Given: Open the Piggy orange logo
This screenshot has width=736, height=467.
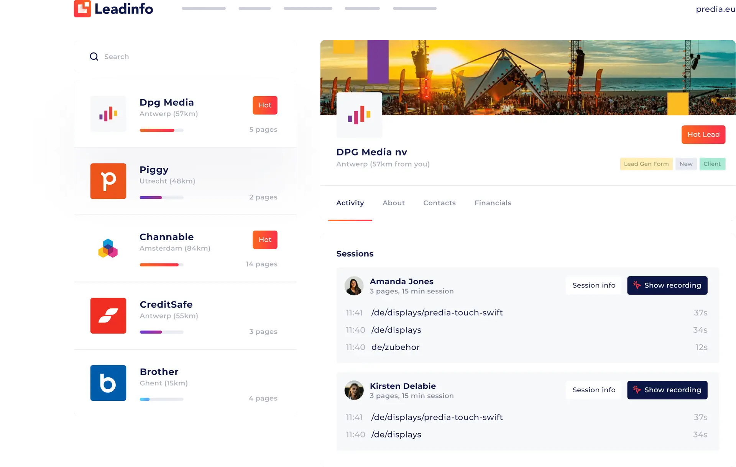Looking at the screenshot, I should [108, 181].
